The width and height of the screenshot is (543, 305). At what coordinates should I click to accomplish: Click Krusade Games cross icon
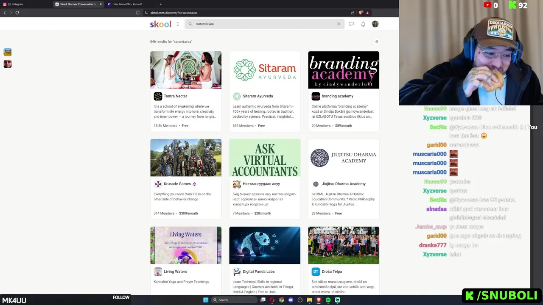pyautogui.click(x=158, y=184)
